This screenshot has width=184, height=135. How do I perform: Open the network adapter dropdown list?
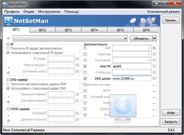point(126,39)
